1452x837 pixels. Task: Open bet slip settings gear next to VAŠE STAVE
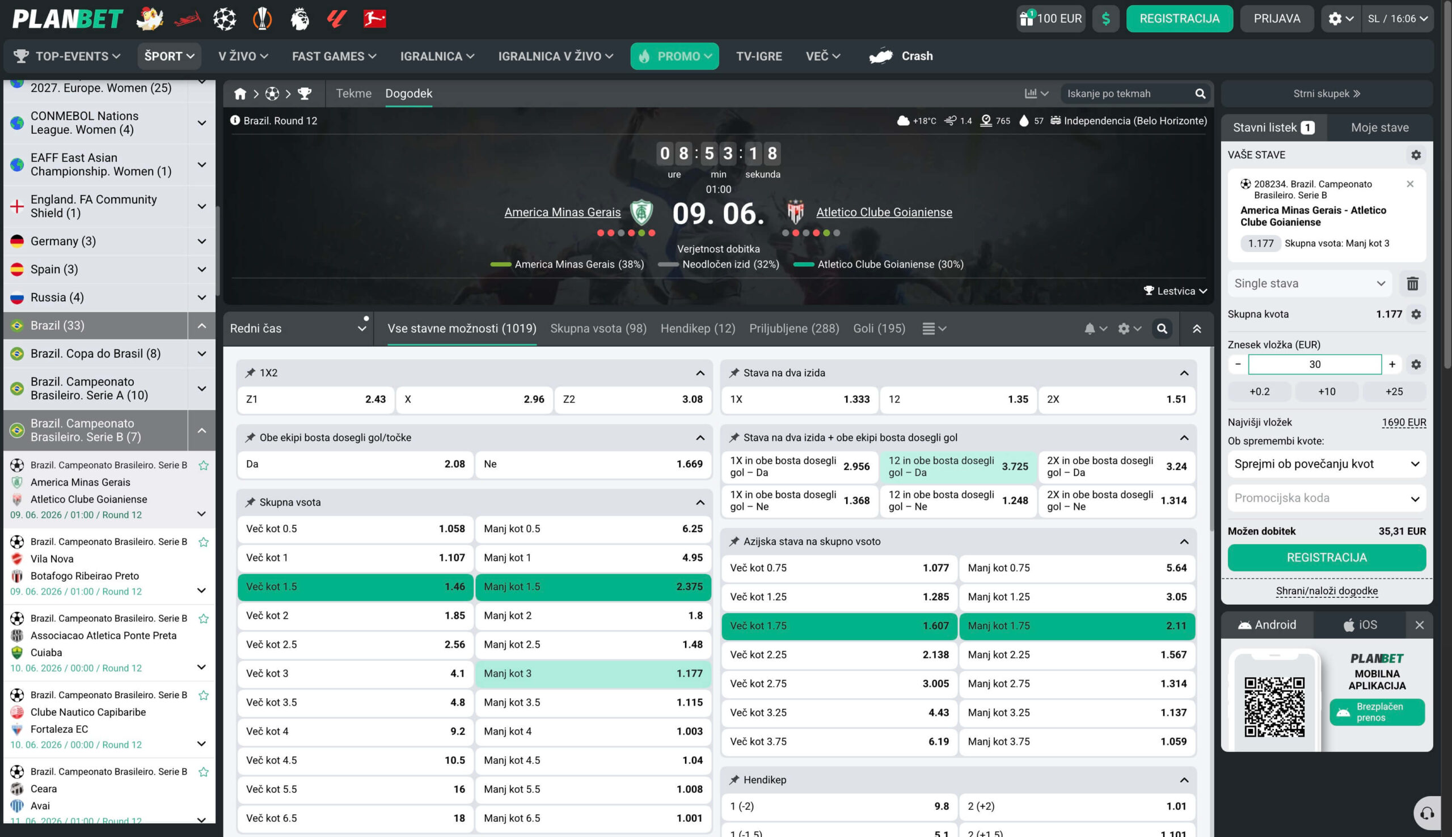coord(1416,155)
